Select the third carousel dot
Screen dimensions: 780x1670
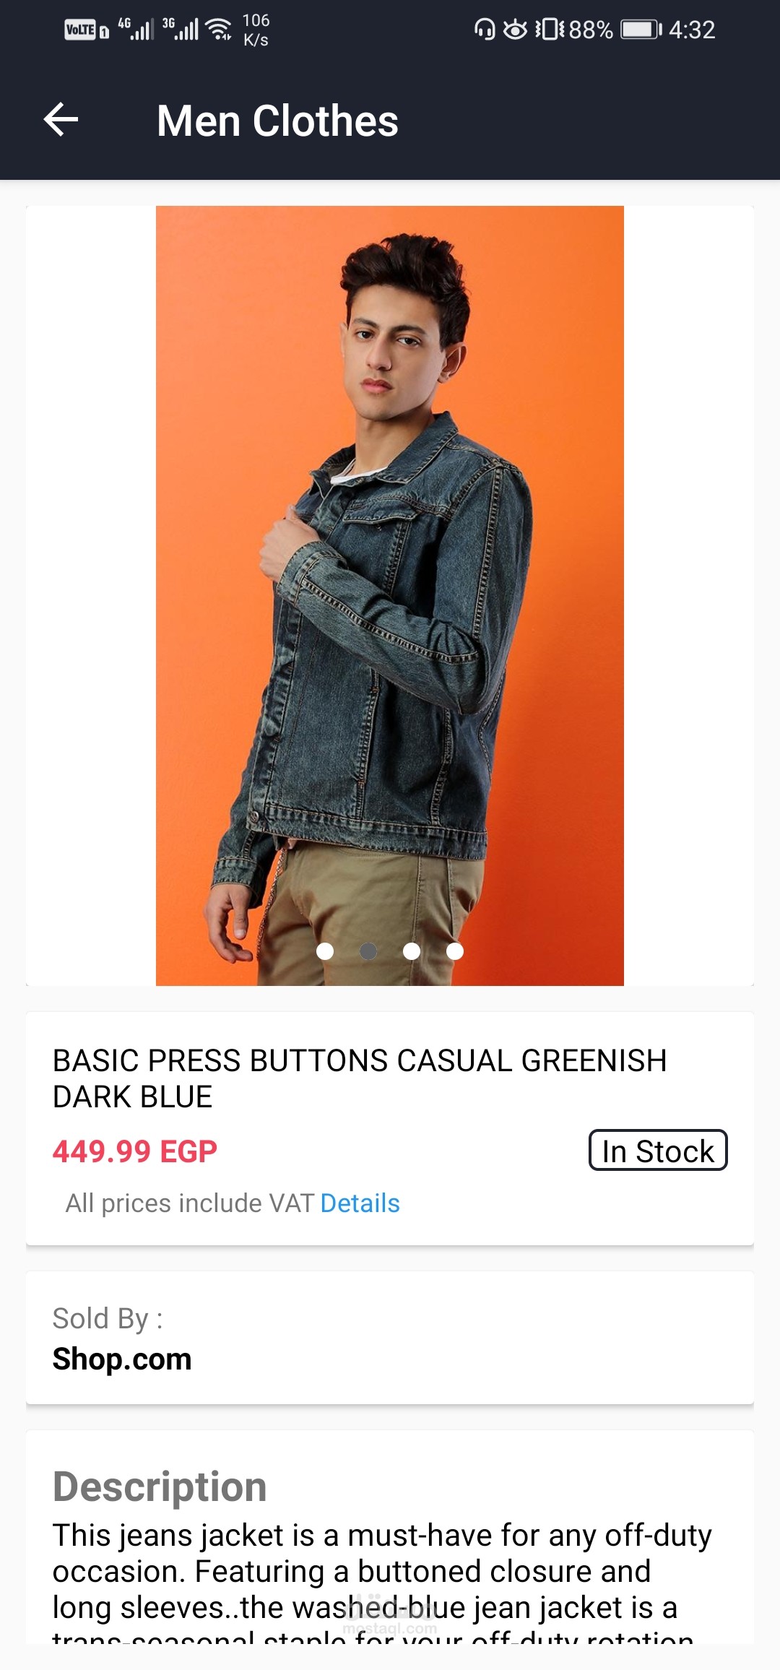coord(412,951)
